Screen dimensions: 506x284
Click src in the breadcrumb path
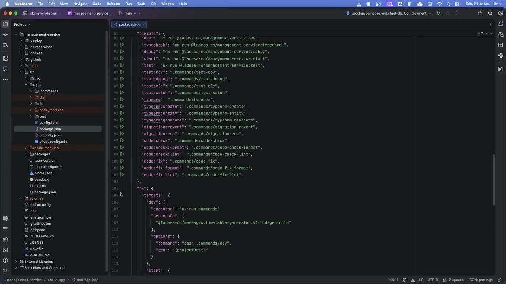[50, 280]
